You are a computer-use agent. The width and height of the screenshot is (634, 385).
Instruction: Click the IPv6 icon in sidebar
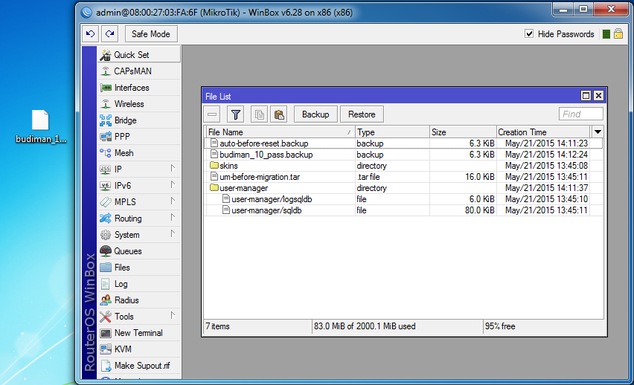pos(106,186)
